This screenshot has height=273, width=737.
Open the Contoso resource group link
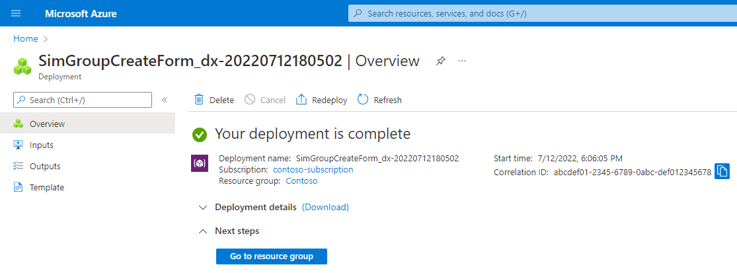[302, 181]
